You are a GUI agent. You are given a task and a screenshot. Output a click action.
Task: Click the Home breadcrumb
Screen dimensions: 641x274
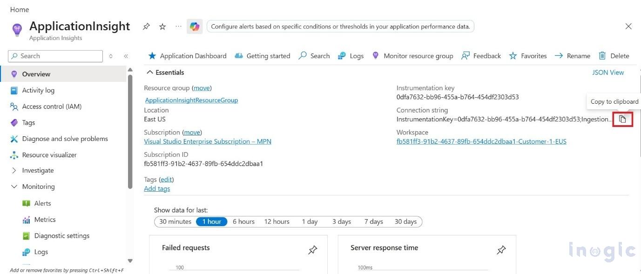20,9
